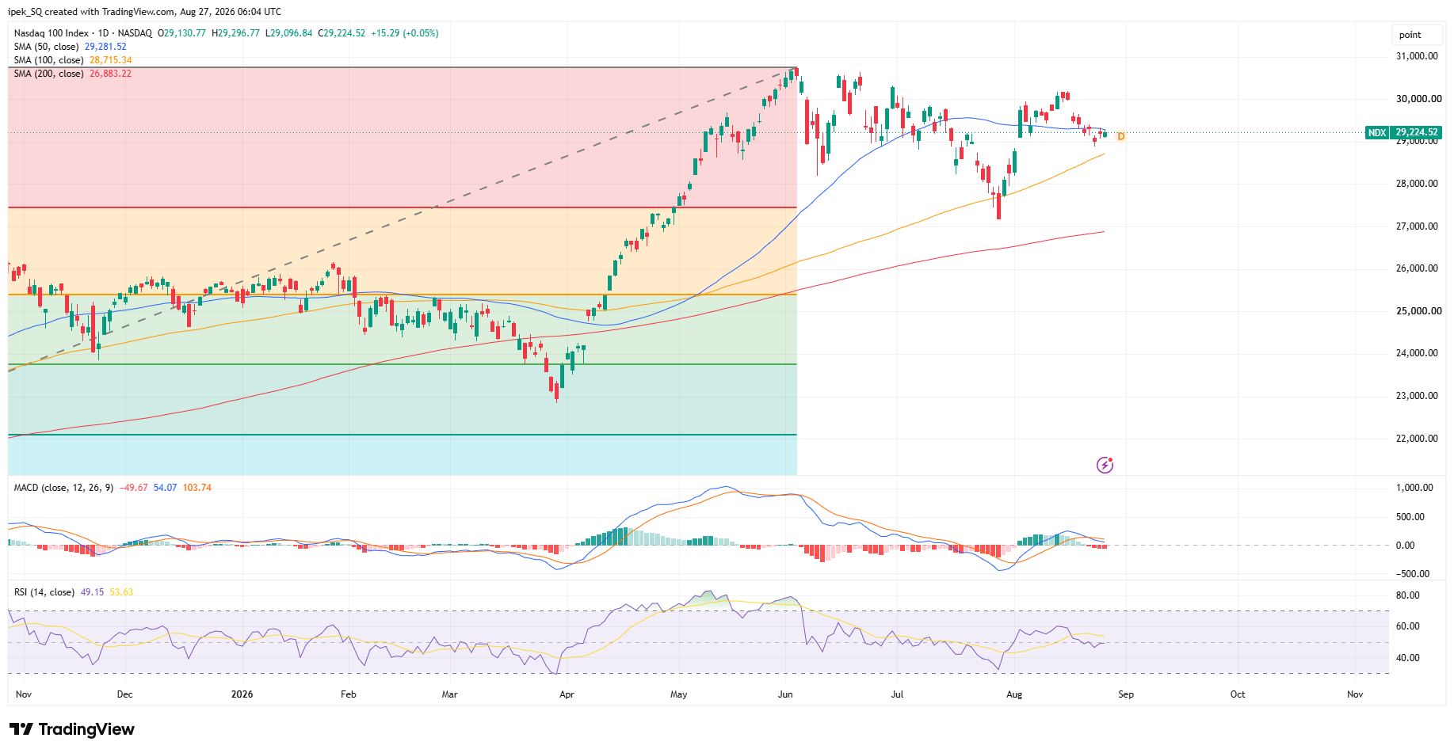The height and width of the screenshot is (753, 1454).
Task: Select the "RSI (14, close)" label
Action: (44, 592)
